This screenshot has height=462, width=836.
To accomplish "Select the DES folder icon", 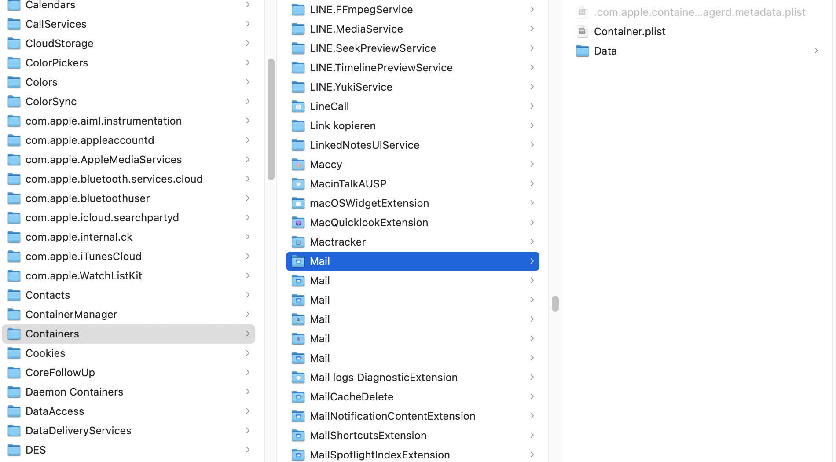I will pos(14,450).
